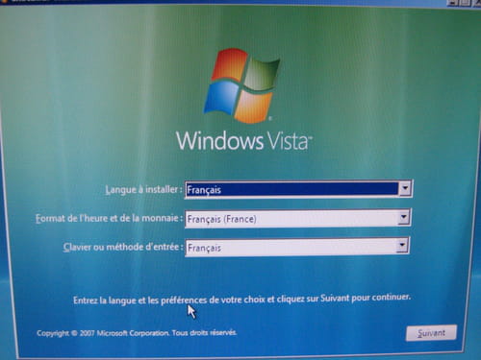Screen dimensions: 481x360
Task: Click the setup window title bar icon
Action: [x=4, y=1]
